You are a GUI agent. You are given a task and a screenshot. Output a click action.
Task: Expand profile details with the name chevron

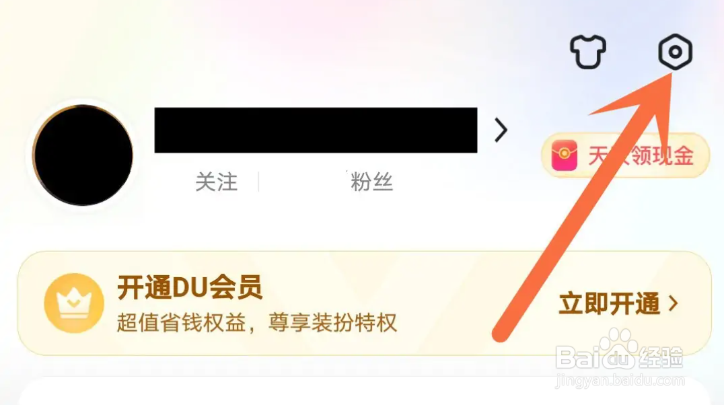click(501, 130)
